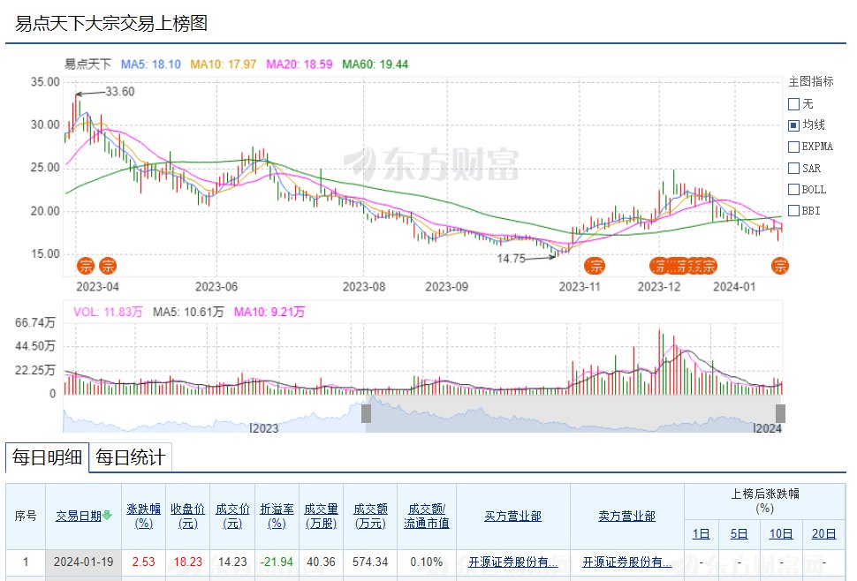Screen dimensions: 857x581
Task: Click the 宗 block-trade marker at 2023-11
Action: click(x=595, y=266)
